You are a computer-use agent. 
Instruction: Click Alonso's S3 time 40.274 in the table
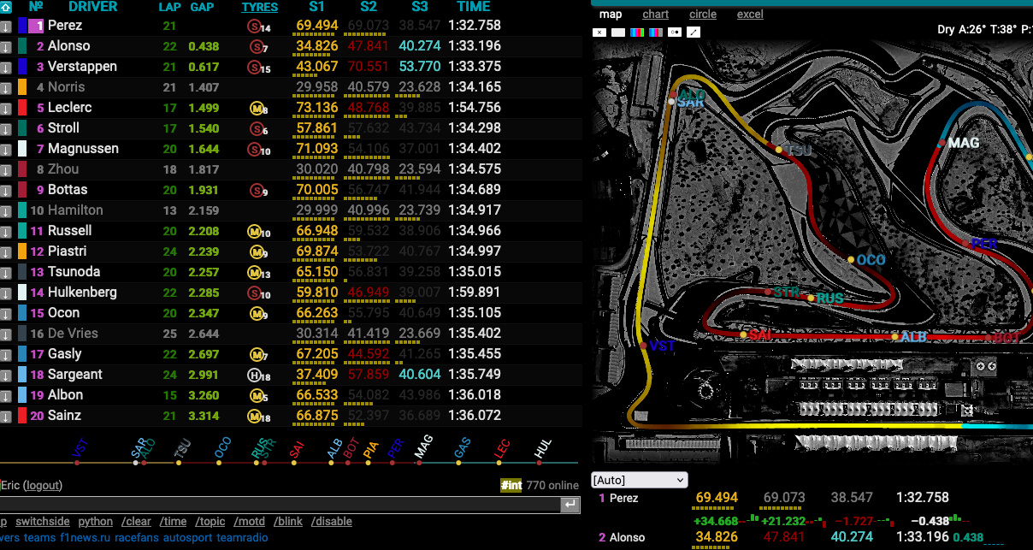420,46
